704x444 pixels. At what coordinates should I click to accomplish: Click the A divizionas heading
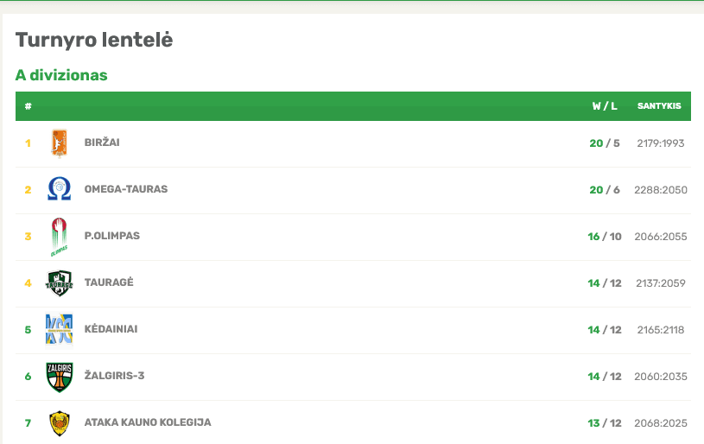click(61, 75)
